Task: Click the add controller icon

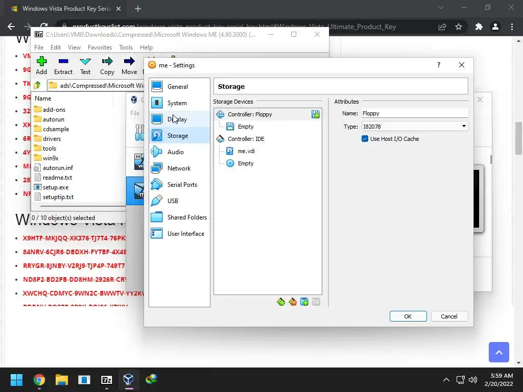Action: pos(281,302)
